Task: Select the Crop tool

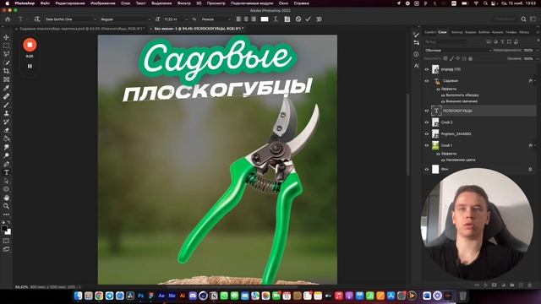Action: (6, 71)
